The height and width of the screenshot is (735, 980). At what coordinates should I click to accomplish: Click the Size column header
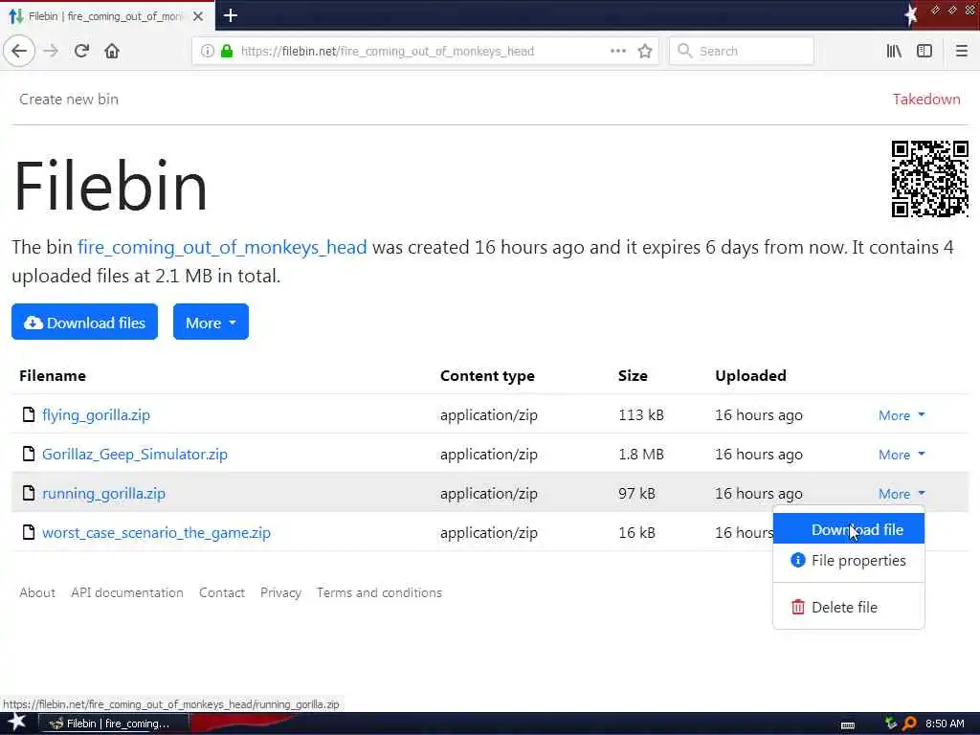[x=633, y=375]
